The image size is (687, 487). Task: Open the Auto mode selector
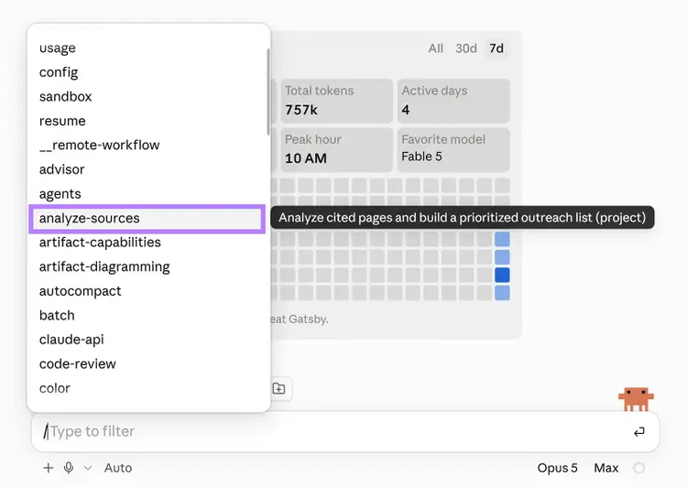(x=118, y=468)
